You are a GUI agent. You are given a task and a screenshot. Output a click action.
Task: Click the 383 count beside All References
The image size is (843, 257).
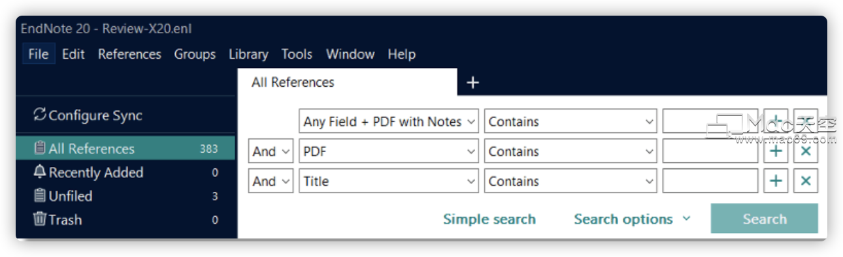coord(208,149)
